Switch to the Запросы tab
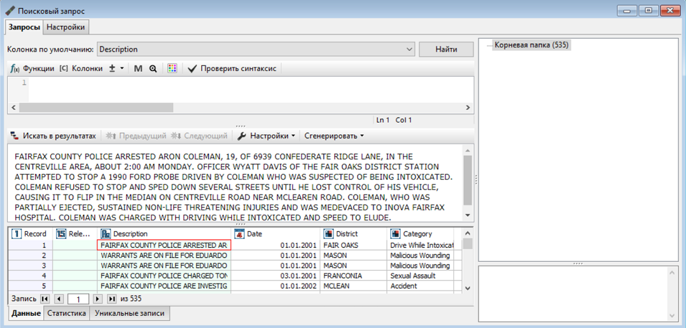686x328 pixels. pos(24,27)
